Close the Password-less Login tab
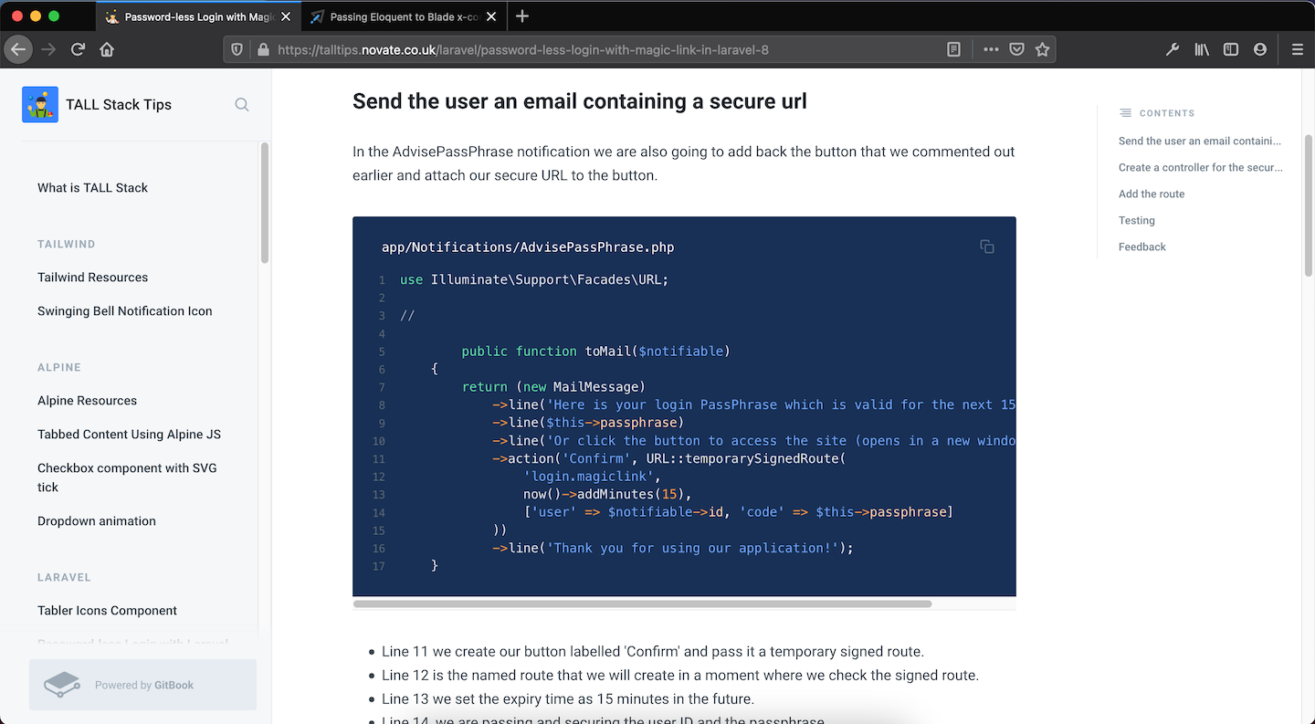1315x724 pixels. click(x=286, y=16)
